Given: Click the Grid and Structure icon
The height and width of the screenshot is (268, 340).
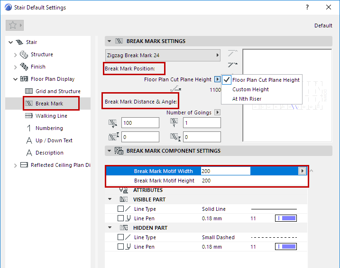Looking at the screenshot, I should point(29,91).
